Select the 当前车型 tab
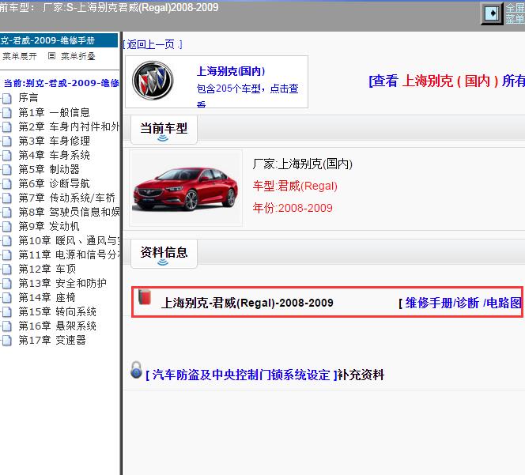 pyautogui.click(x=164, y=129)
